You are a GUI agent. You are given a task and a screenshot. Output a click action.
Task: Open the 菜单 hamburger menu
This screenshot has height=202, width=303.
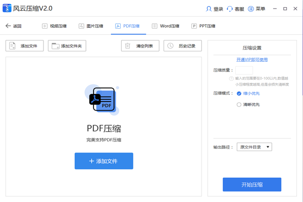pyautogui.click(x=251, y=9)
